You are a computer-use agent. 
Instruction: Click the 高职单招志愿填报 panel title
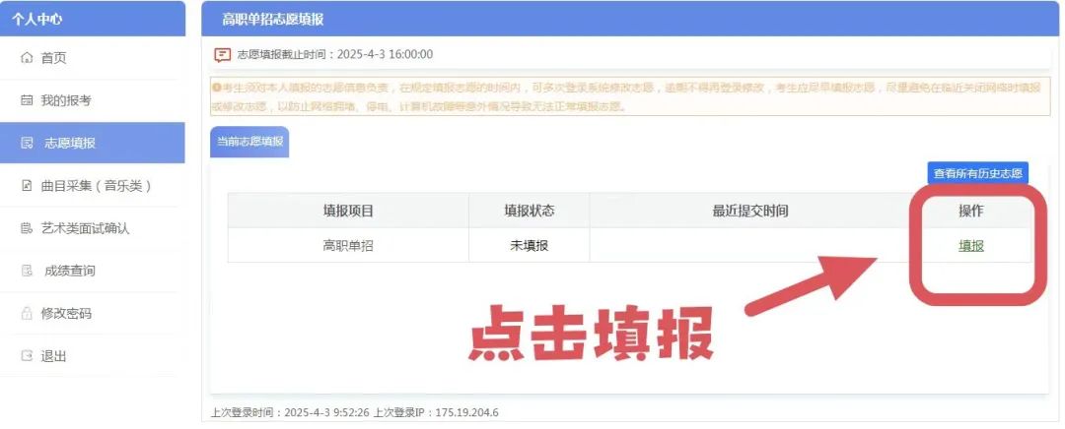click(x=272, y=19)
